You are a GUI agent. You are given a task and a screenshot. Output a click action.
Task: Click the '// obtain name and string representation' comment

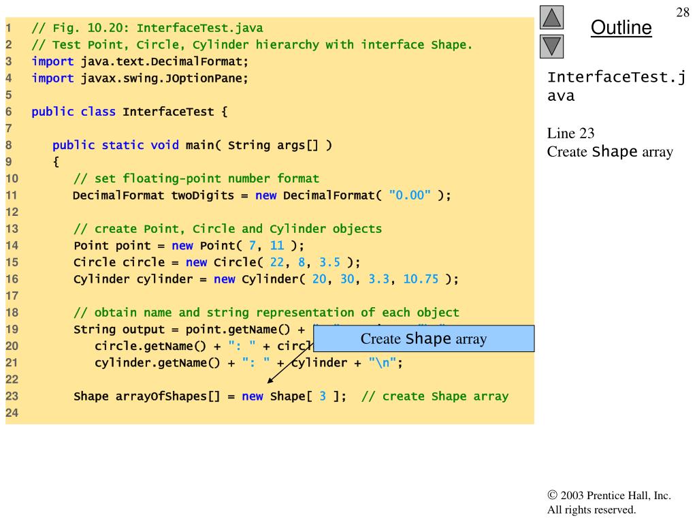point(266,313)
